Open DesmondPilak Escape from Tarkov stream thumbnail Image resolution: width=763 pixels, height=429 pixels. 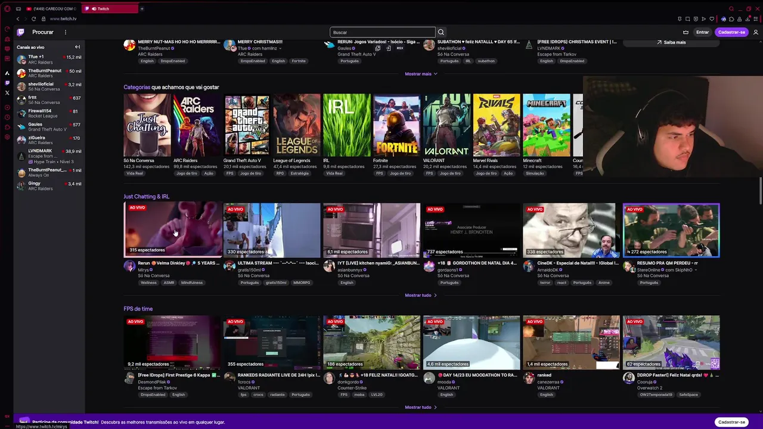[172, 343]
